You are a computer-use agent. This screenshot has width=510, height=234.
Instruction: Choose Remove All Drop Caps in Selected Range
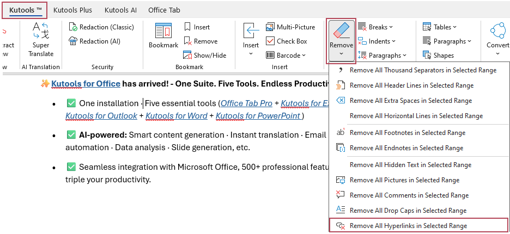click(419, 211)
